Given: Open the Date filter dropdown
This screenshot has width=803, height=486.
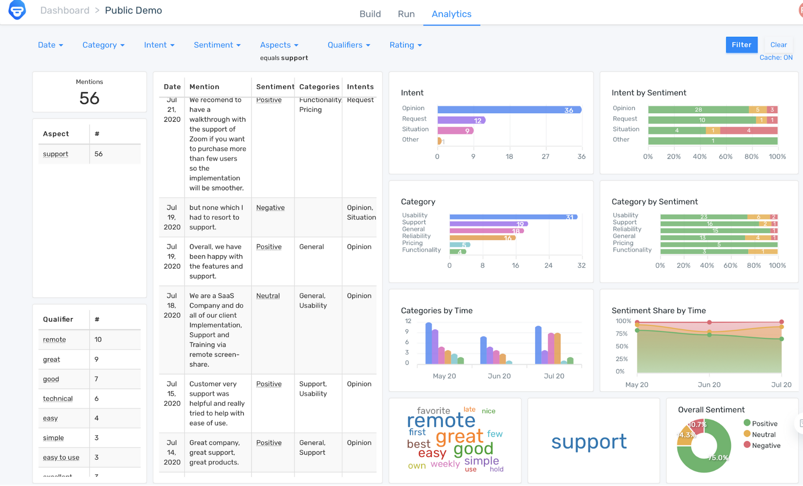Looking at the screenshot, I should click(x=50, y=45).
